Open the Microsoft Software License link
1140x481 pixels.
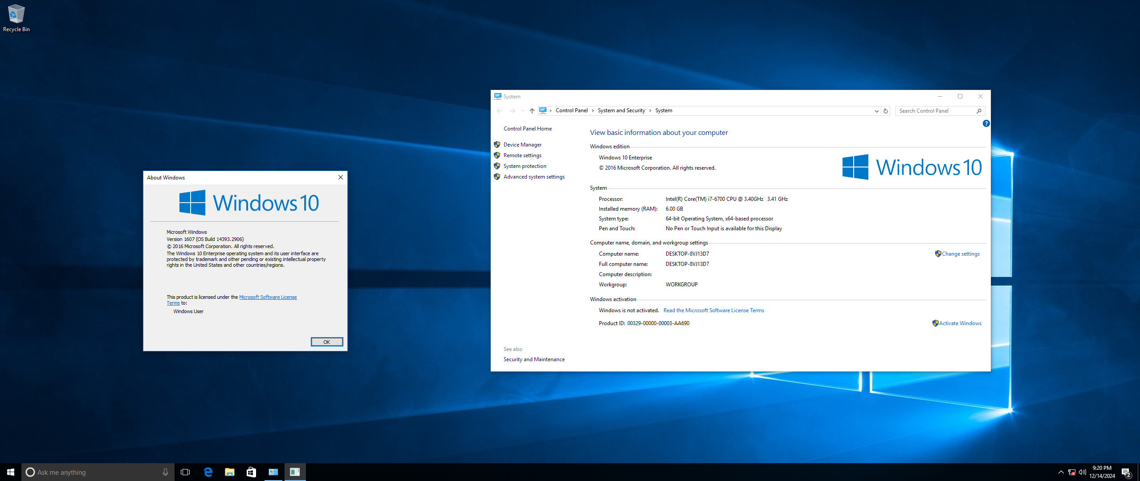[268, 297]
